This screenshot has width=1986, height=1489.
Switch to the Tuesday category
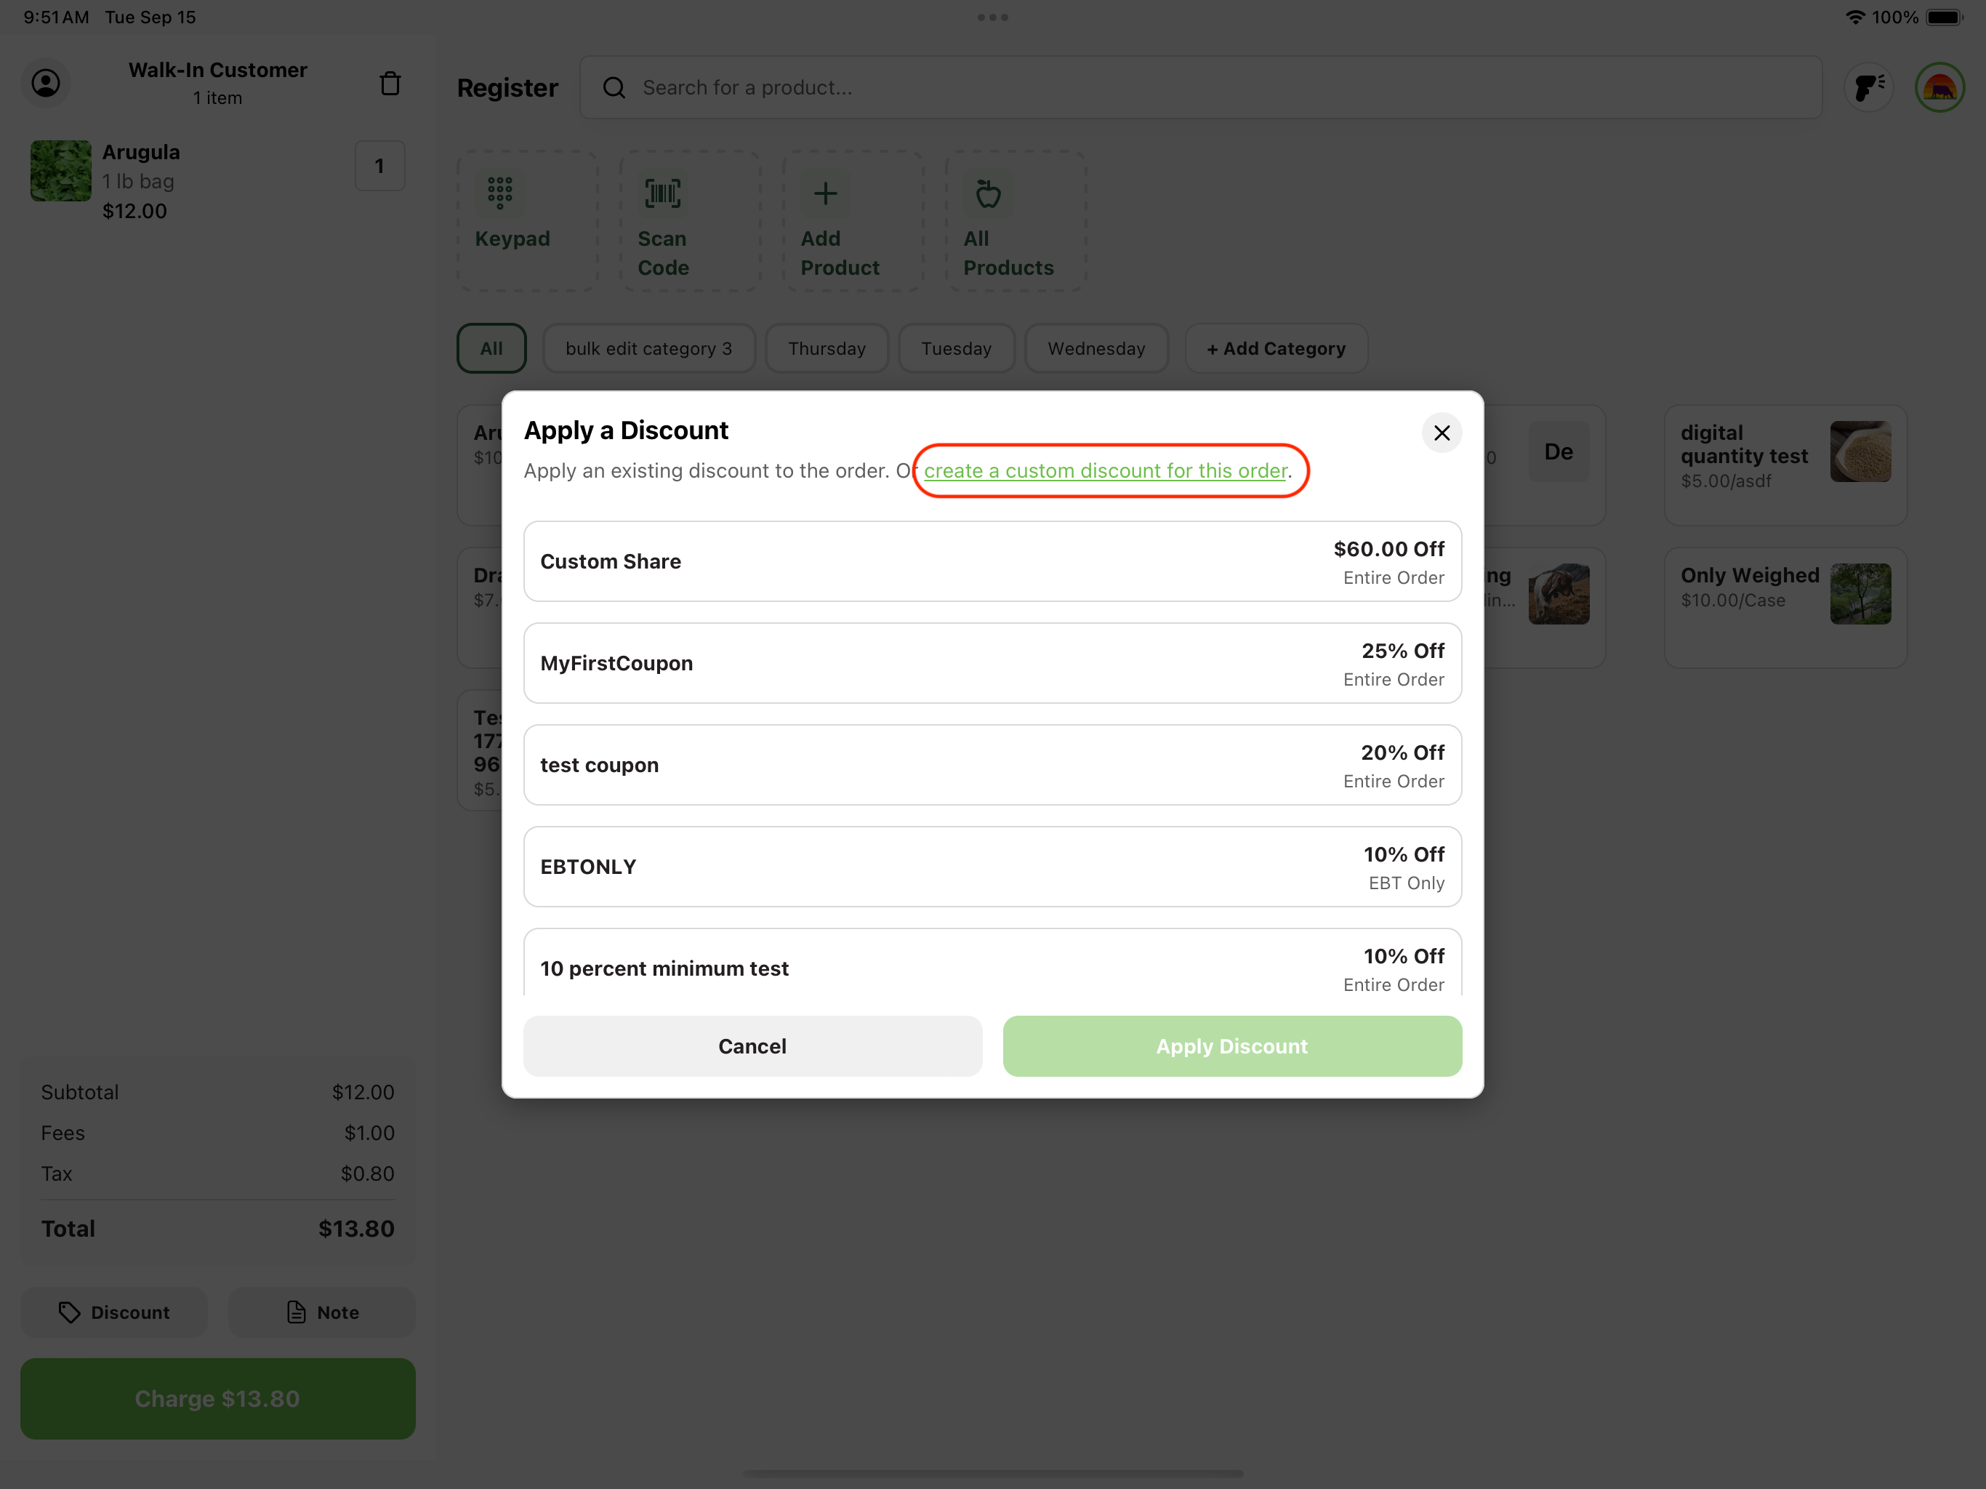(x=956, y=348)
